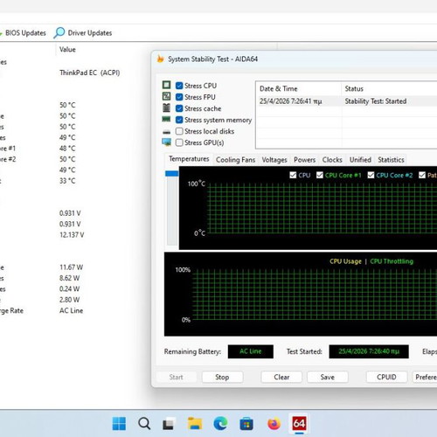Open CPUID via its button

point(386,377)
